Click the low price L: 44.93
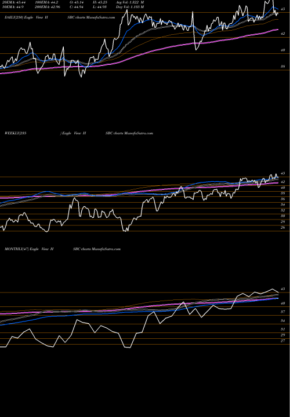Image resolution: width=290 pixels, height=417 pixels. [x=100, y=7]
